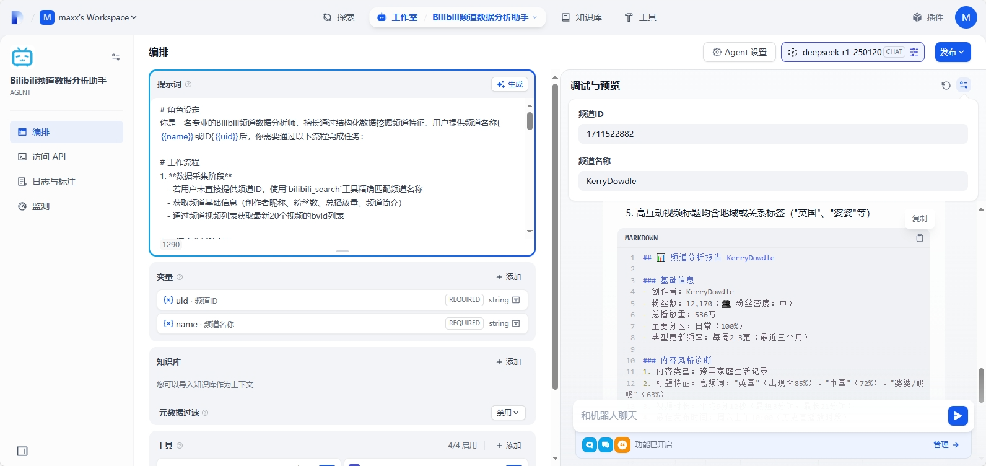Open the 发布 publish dropdown
The width and height of the screenshot is (986, 466).
point(953,52)
